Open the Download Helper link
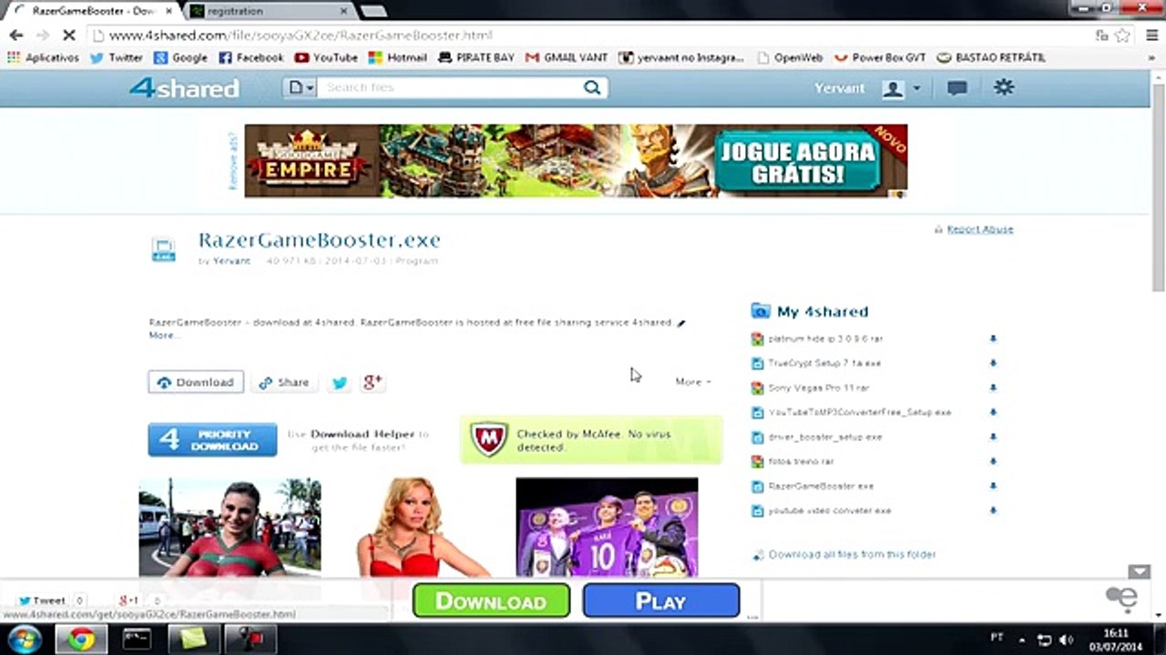Image resolution: width=1166 pixels, height=655 pixels. pos(363,434)
